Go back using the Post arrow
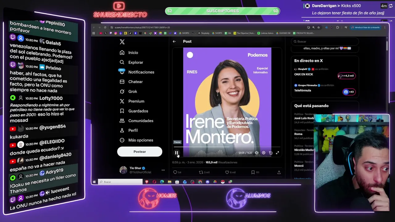This screenshot has height=222, width=395. (174, 41)
